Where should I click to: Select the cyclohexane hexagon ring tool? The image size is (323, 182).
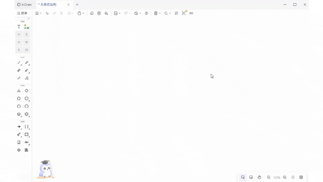pyautogui.click(x=27, y=98)
